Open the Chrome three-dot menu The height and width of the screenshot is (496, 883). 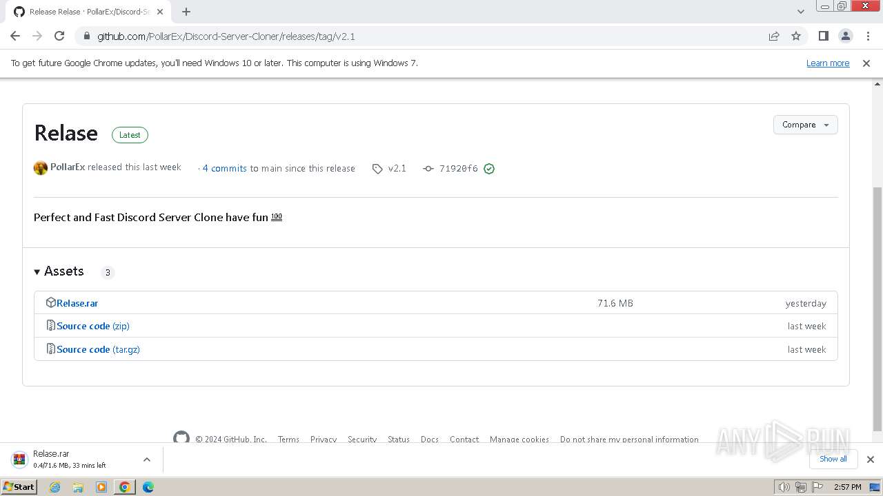pos(868,36)
